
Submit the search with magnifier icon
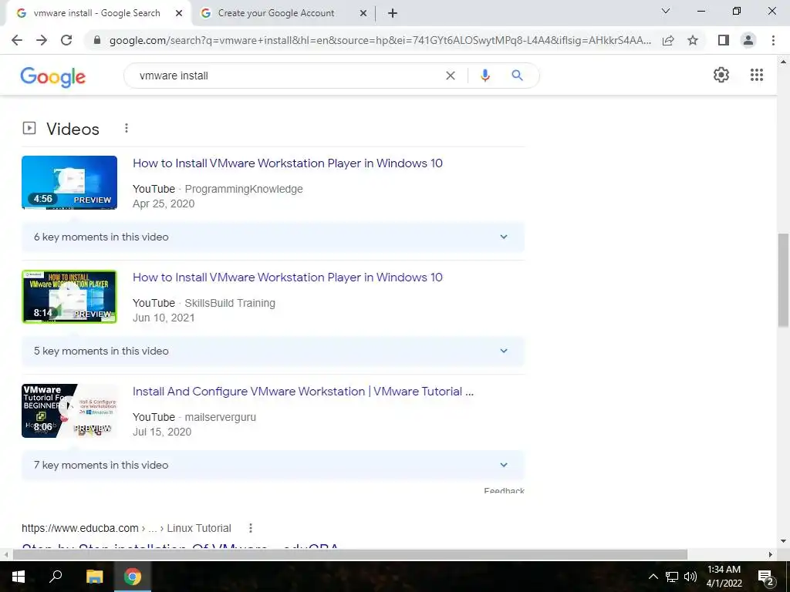click(x=517, y=76)
